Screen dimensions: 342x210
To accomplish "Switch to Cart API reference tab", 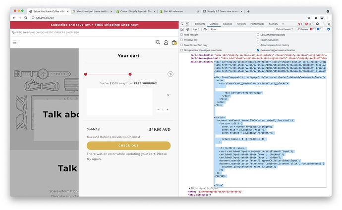I will 179,11.
